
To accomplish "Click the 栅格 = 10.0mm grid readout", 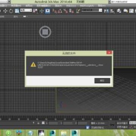I will coord(98,123).
